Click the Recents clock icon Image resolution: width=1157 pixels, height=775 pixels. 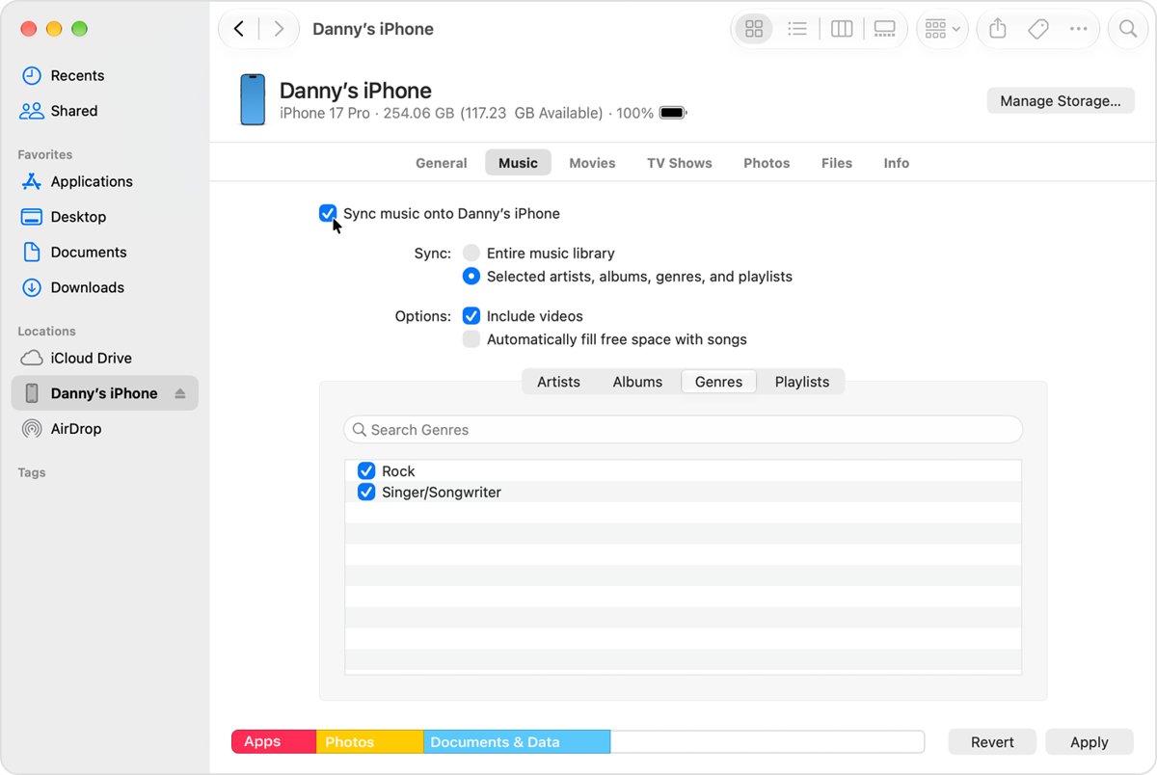point(32,75)
